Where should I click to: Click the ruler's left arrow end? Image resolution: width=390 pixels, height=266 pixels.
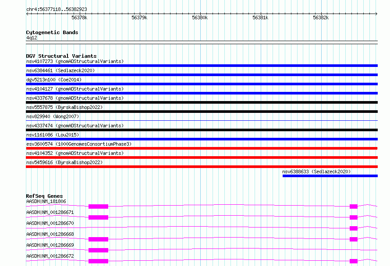pyautogui.click(x=27, y=14)
